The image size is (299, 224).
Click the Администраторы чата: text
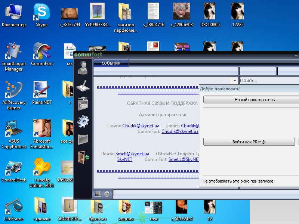pos(162,115)
